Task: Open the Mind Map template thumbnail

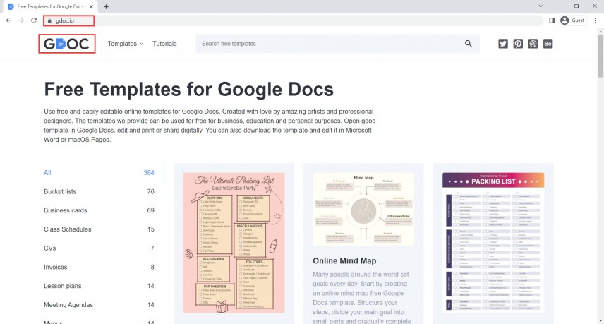Action: tap(363, 209)
